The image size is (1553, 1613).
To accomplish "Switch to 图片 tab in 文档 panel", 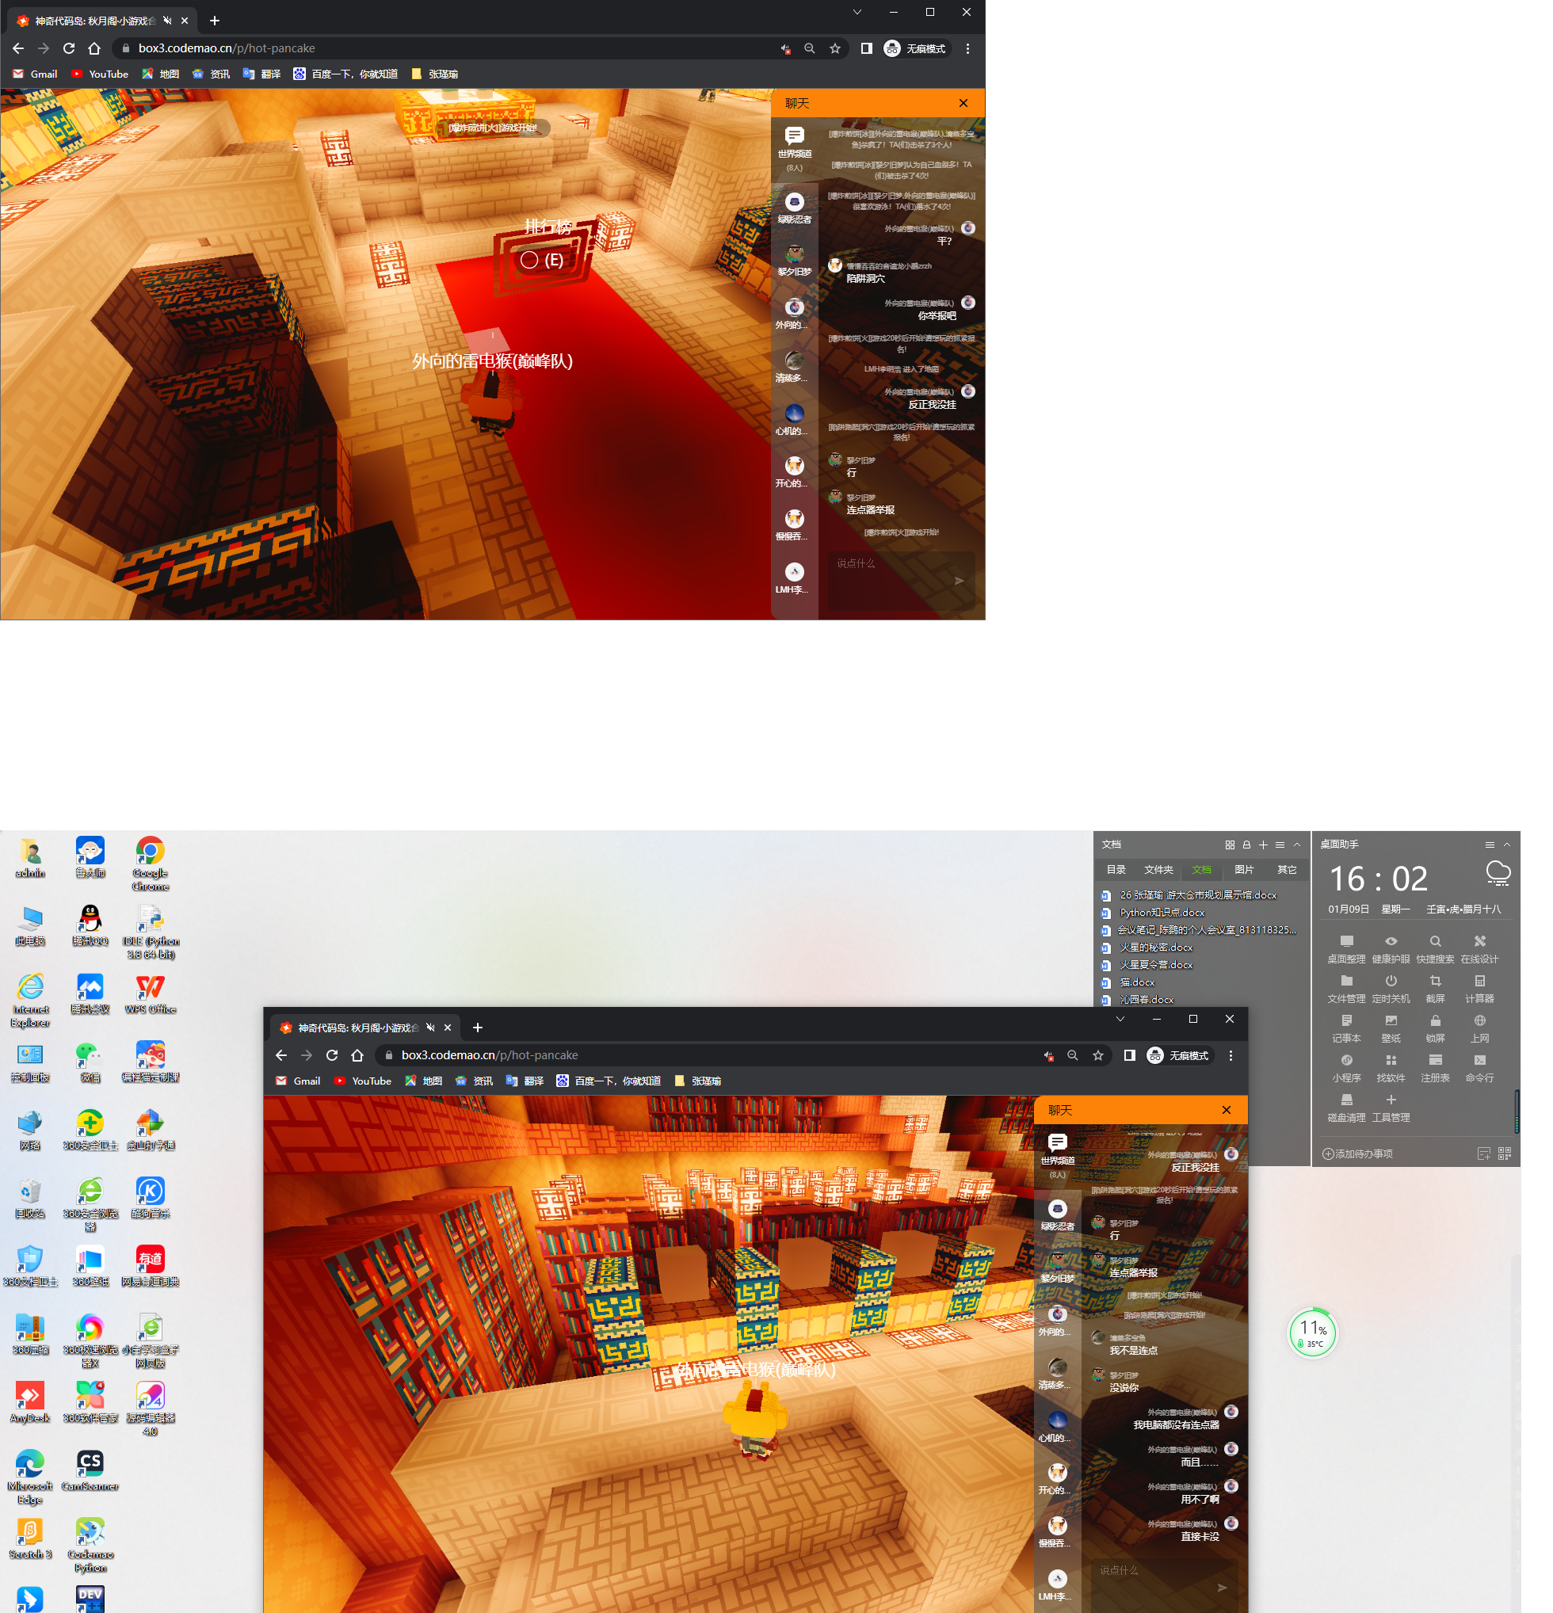I will pos(1244,870).
